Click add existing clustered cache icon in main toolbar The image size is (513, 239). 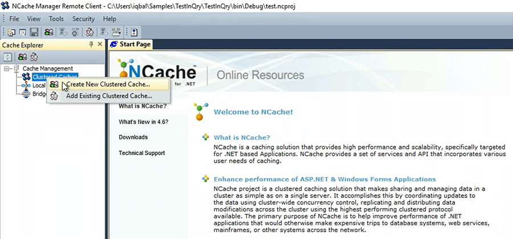point(89,32)
